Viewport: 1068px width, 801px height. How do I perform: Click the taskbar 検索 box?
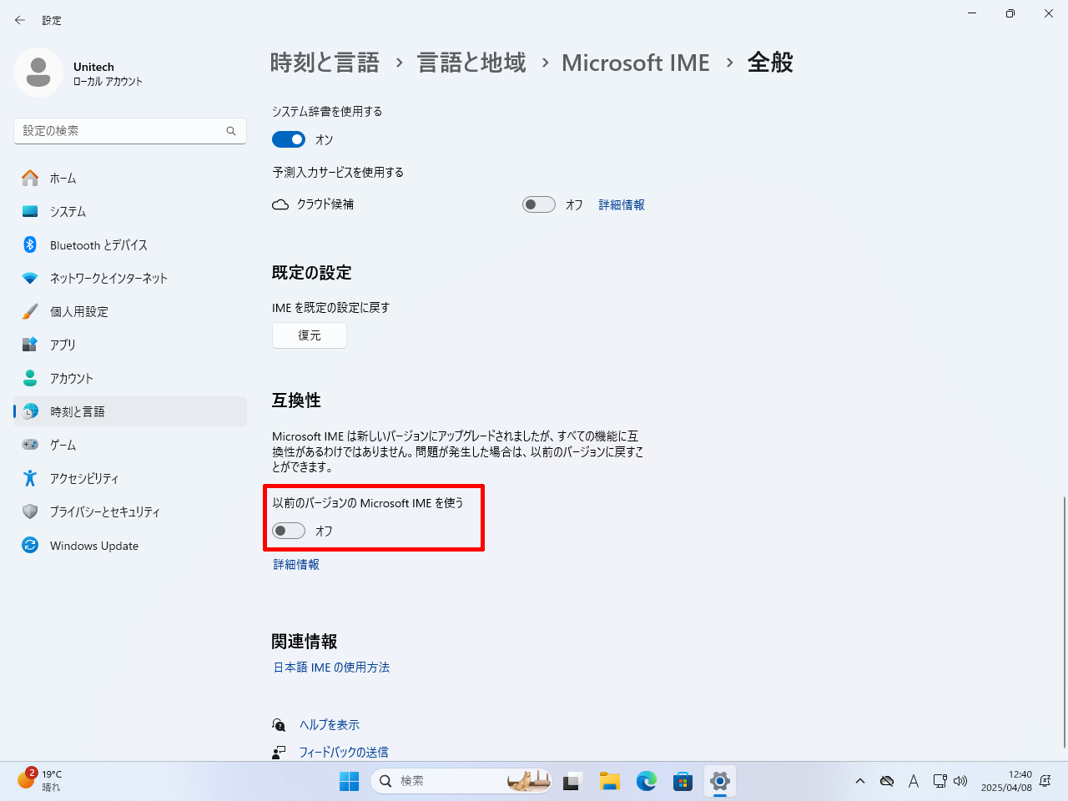[461, 781]
